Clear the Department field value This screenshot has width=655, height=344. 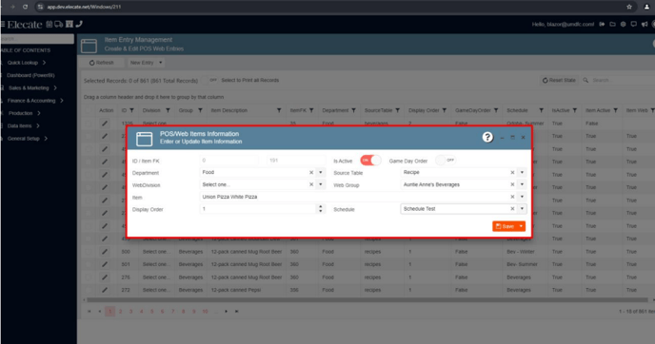(311, 172)
